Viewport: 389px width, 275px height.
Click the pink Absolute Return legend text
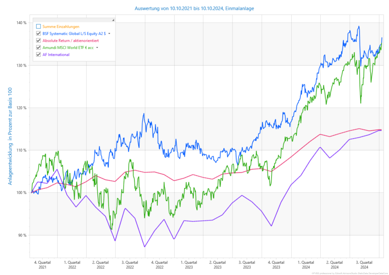tap(70, 41)
